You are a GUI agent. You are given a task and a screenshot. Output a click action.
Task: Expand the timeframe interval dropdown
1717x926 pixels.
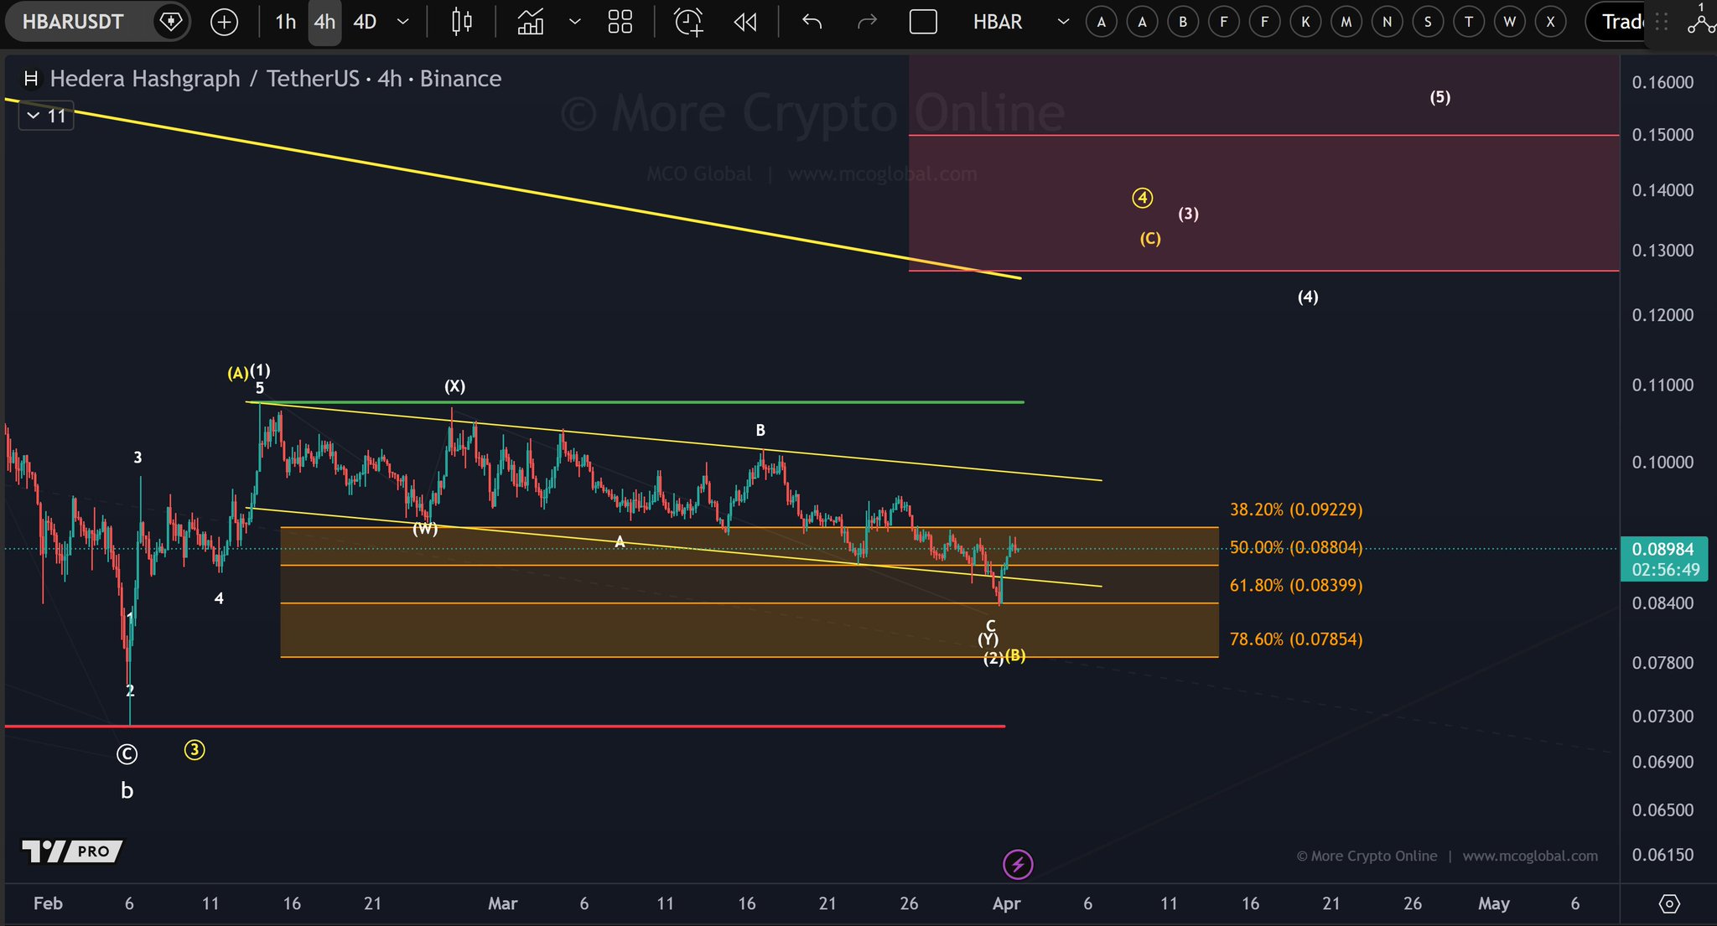click(402, 22)
